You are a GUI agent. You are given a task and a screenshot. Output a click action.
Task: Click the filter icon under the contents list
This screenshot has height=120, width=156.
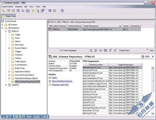(96, 50)
